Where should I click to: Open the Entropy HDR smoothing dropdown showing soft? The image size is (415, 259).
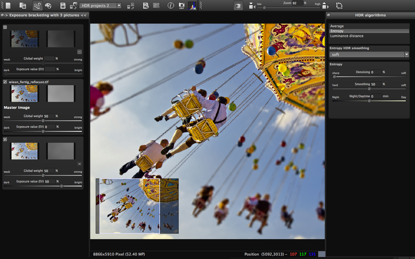click(x=369, y=54)
